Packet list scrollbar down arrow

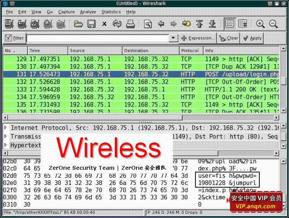[283, 111]
